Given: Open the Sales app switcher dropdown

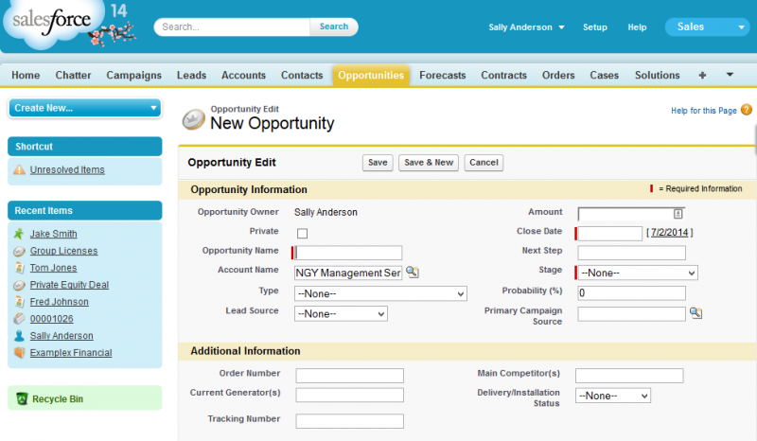Looking at the screenshot, I should [x=707, y=27].
